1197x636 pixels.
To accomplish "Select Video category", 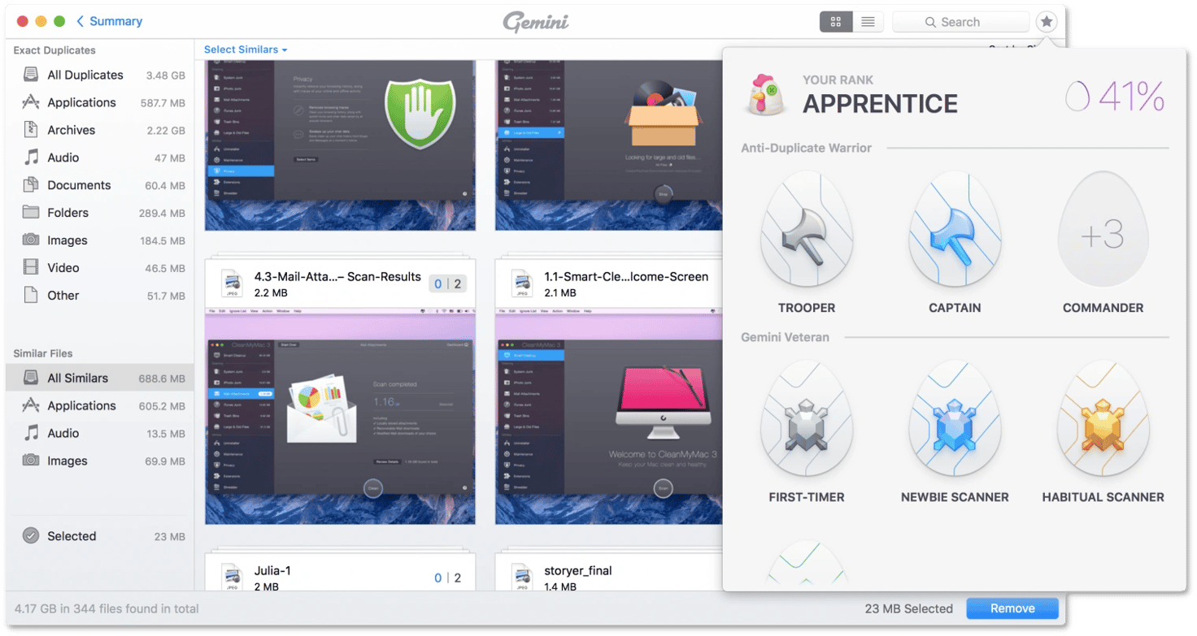I will (x=99, y=268).
